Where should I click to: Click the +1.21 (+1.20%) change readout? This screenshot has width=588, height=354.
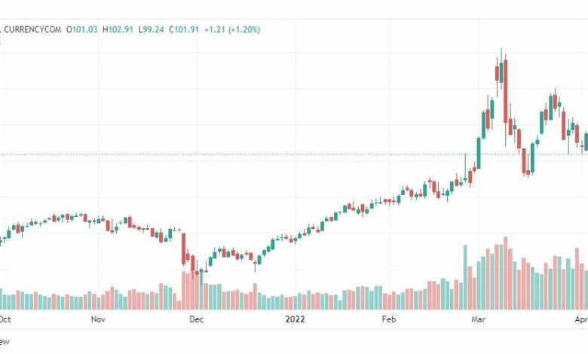pyautogui.click(x=232, y=29)
